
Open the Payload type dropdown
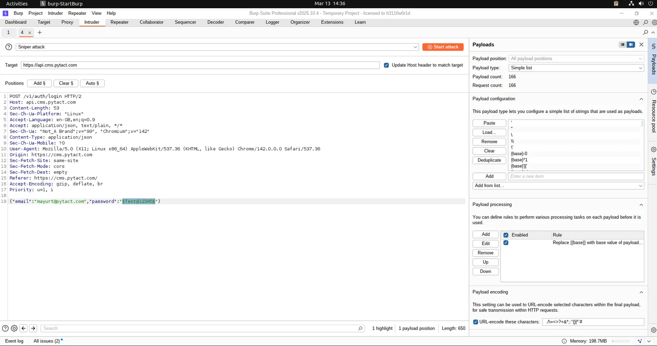click(576, 68)
